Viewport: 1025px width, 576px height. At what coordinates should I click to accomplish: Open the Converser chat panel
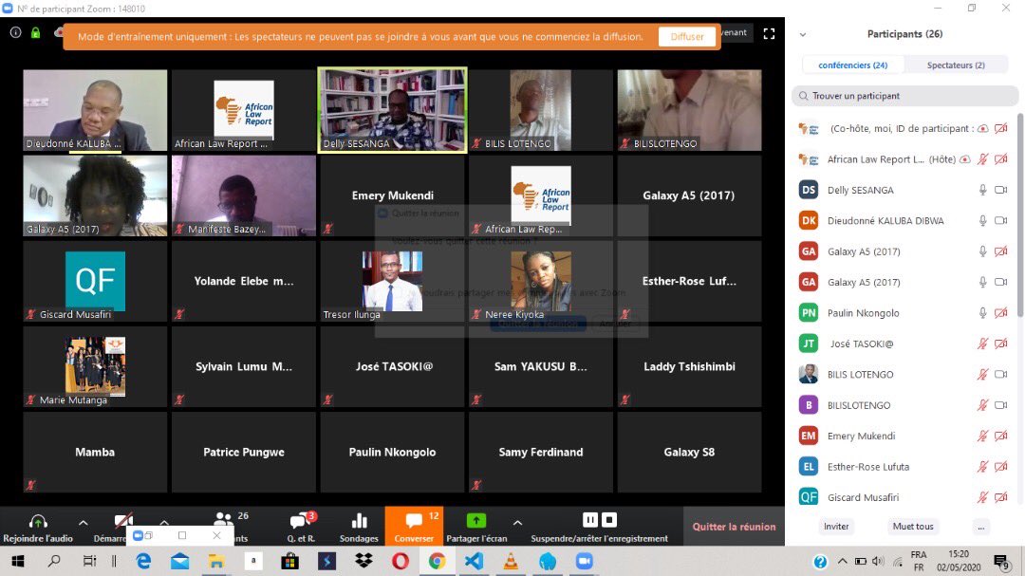click(x=414, y=526)
